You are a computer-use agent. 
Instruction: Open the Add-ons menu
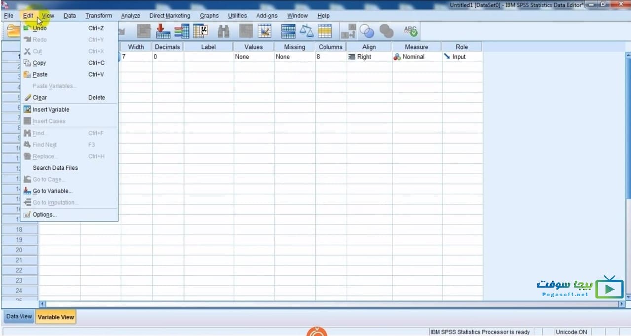point(267,16)
